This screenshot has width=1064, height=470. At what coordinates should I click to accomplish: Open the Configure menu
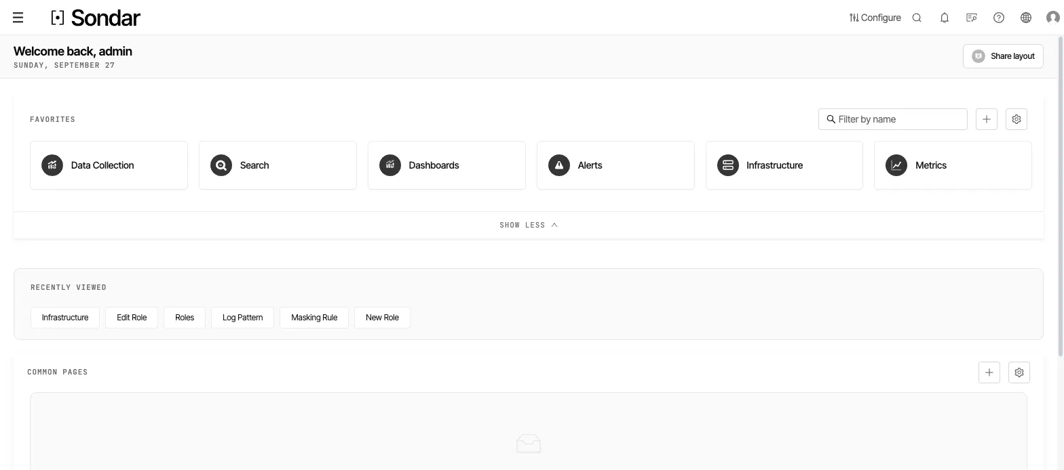pos(875,18)
